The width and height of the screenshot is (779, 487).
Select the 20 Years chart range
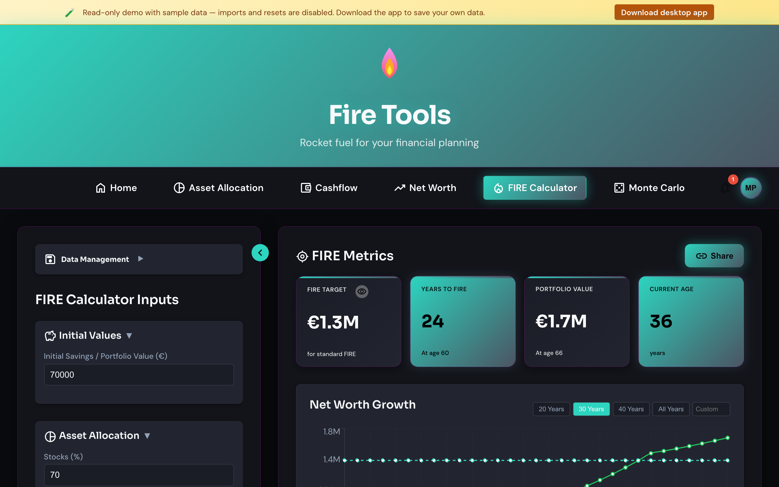coord(551,409)
